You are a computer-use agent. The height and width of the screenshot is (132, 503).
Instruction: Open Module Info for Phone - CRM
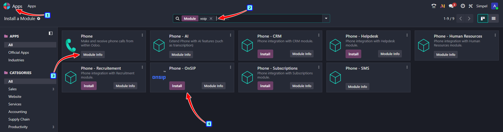(x=302, y=54)
